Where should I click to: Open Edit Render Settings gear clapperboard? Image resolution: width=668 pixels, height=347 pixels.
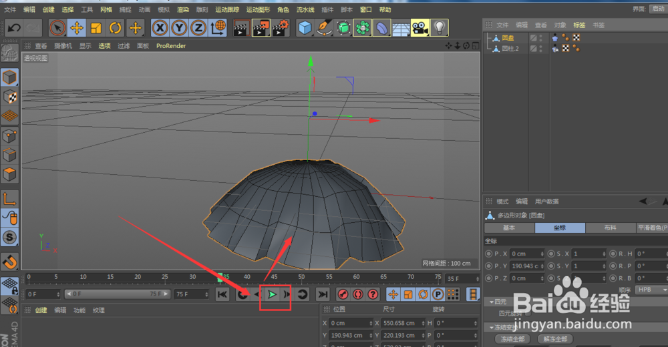(x=281, y=28)
